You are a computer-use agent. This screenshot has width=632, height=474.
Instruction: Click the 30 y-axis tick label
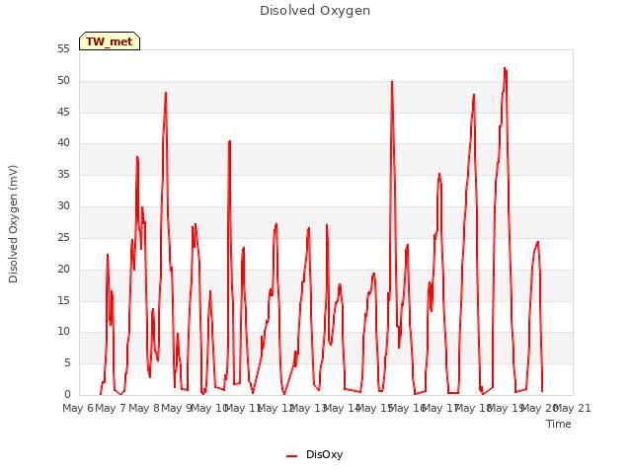[x=63, y=206]
